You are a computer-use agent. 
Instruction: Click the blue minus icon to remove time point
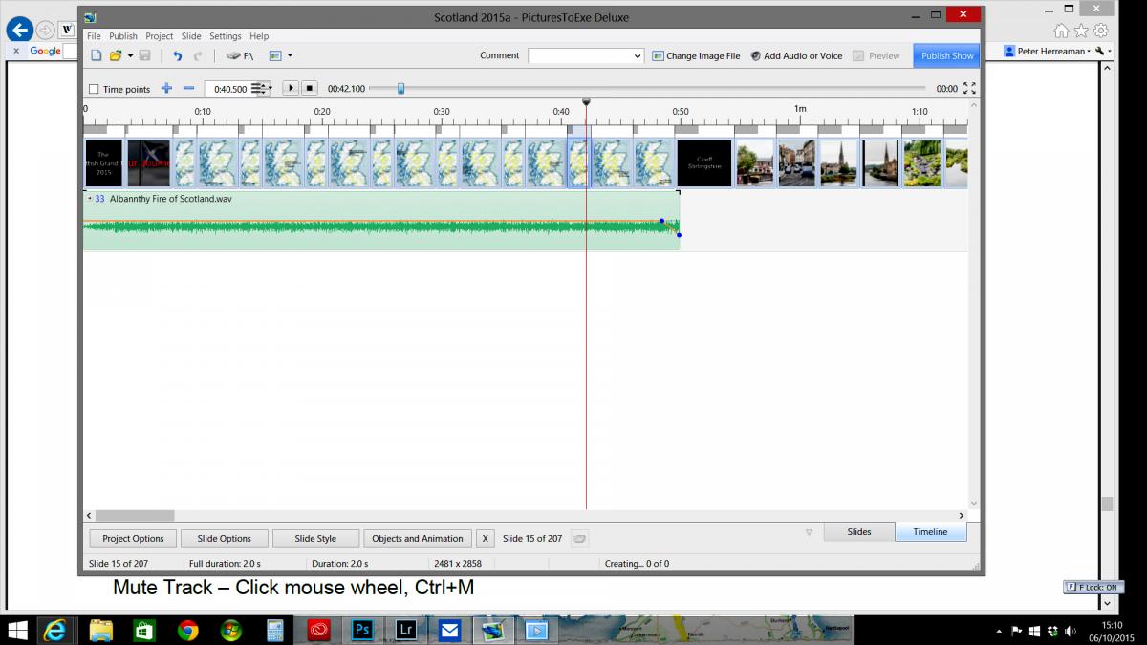coord(188,88)
